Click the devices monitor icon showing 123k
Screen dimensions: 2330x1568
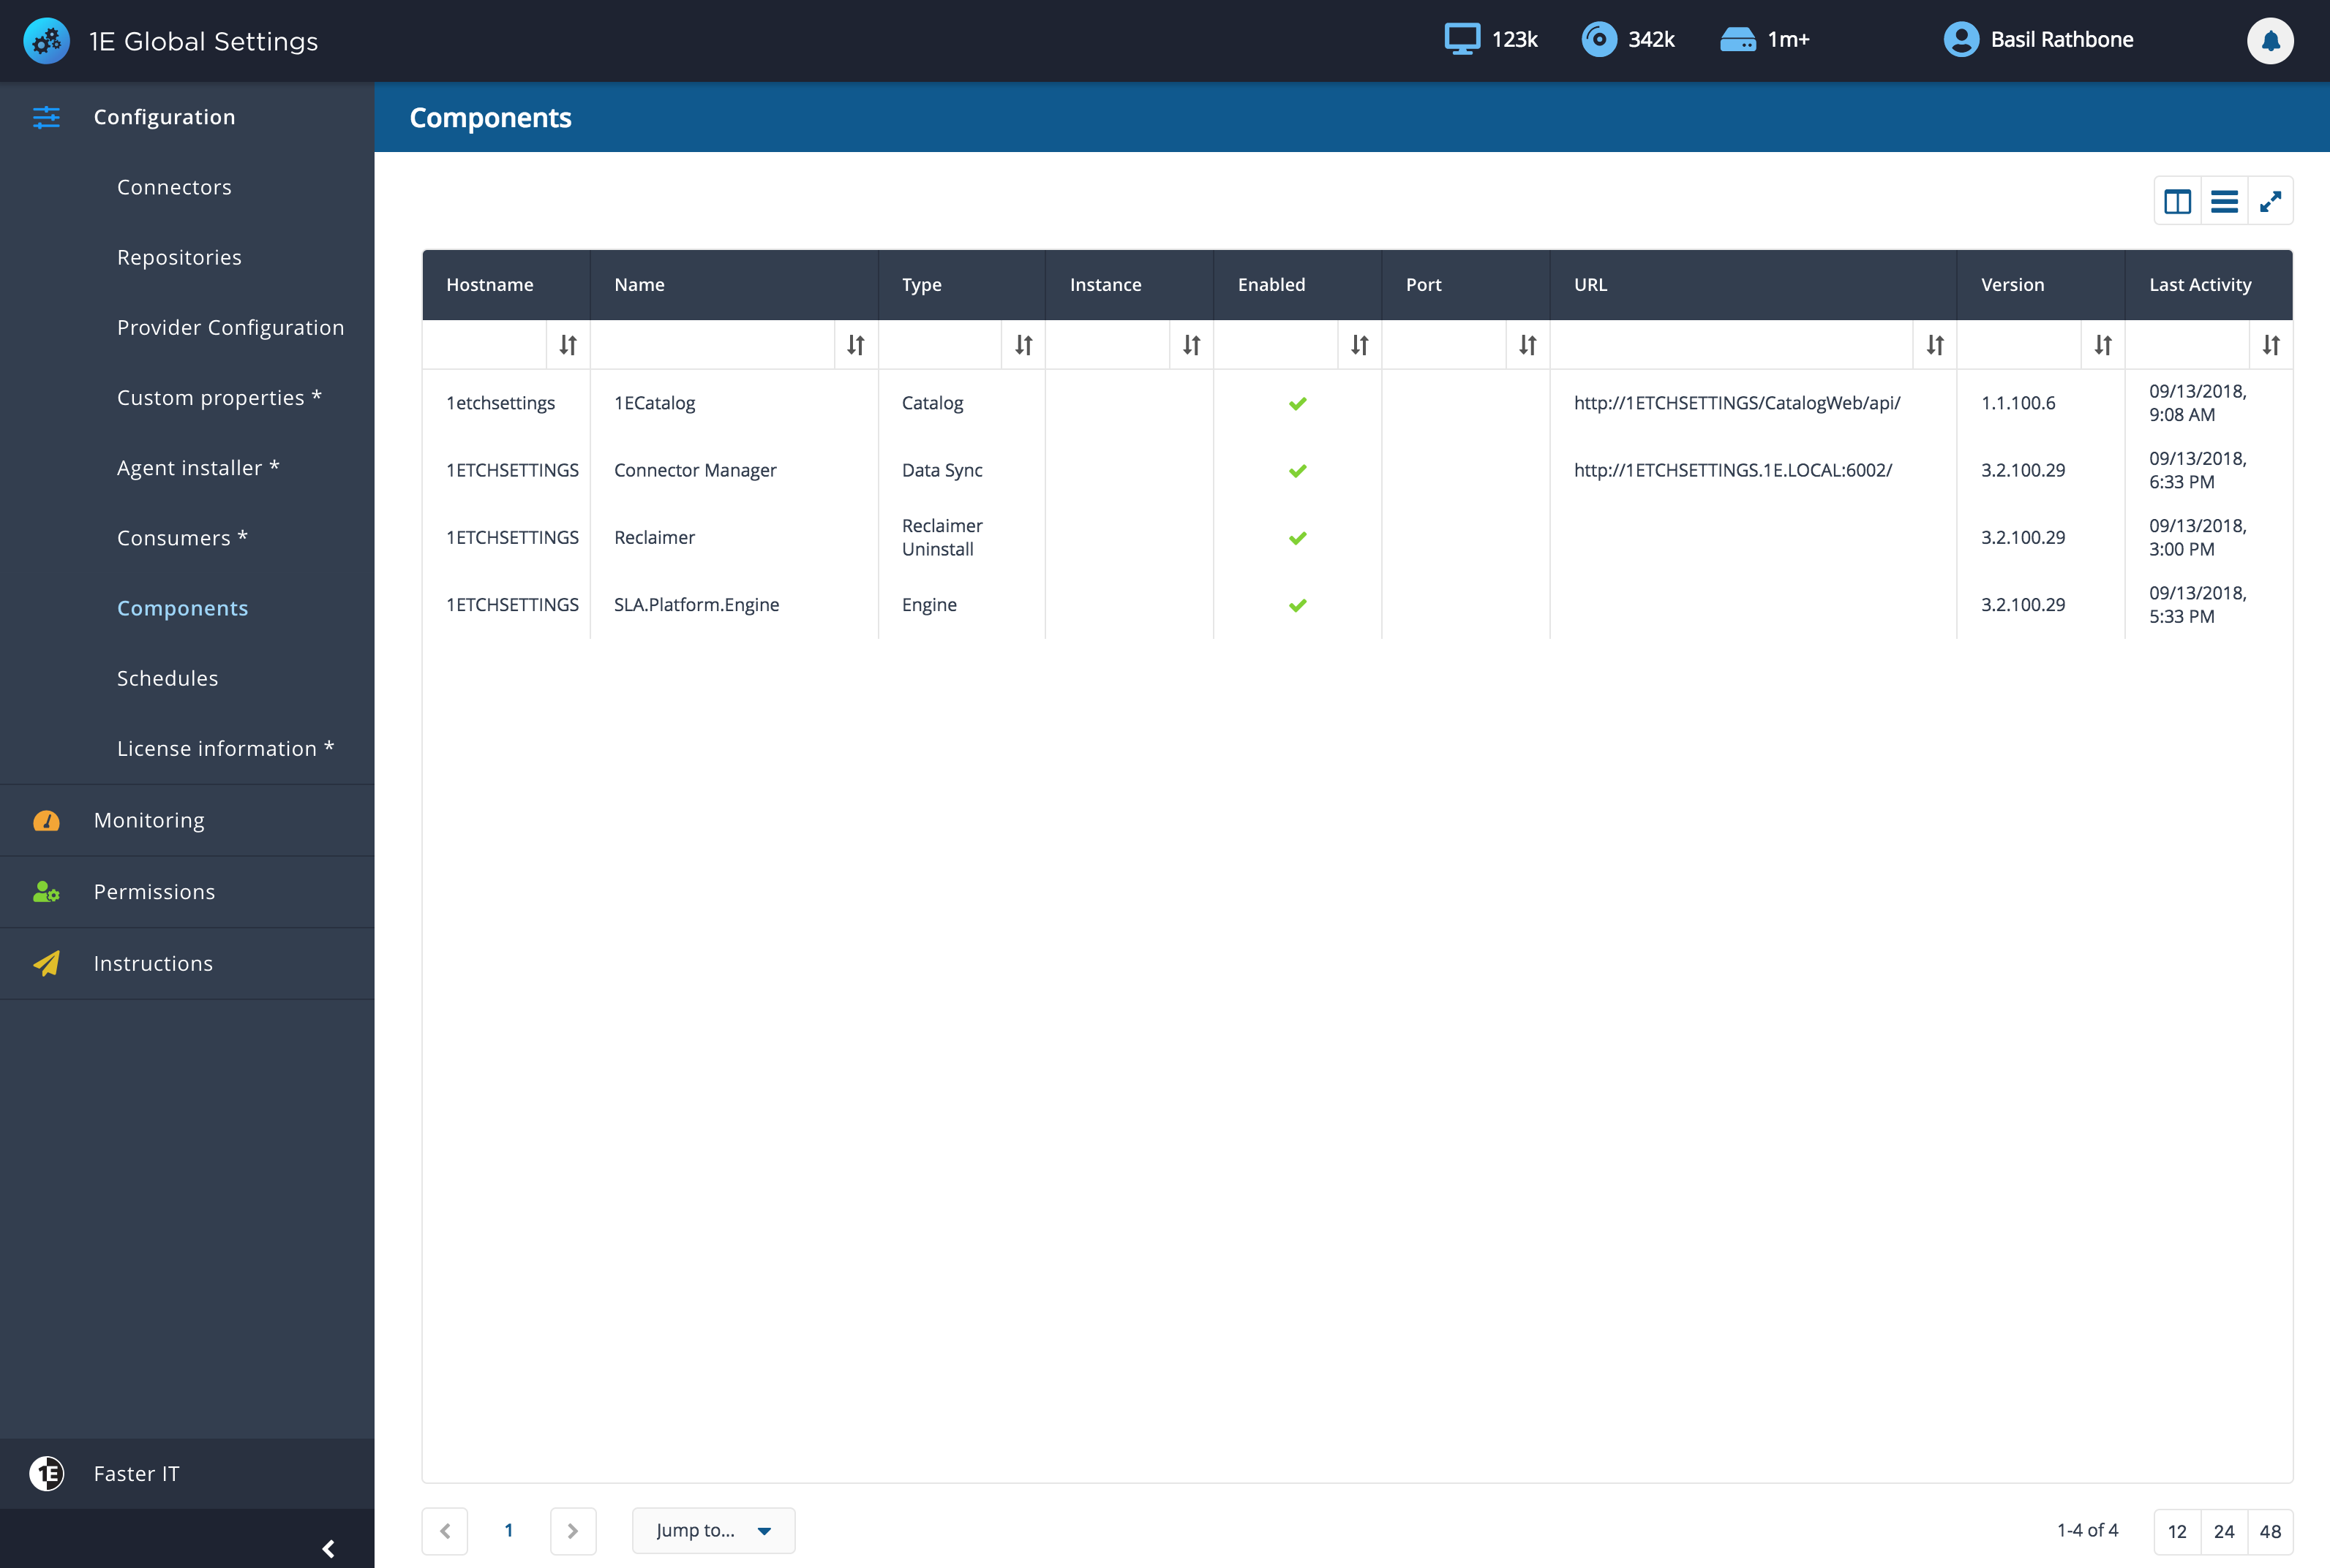(1461, 39)
